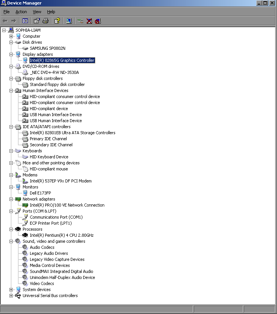277x314 pixels.
Task: Select Intel(R) PRO/100 VE Network Connection
Action: coord(67,205)
